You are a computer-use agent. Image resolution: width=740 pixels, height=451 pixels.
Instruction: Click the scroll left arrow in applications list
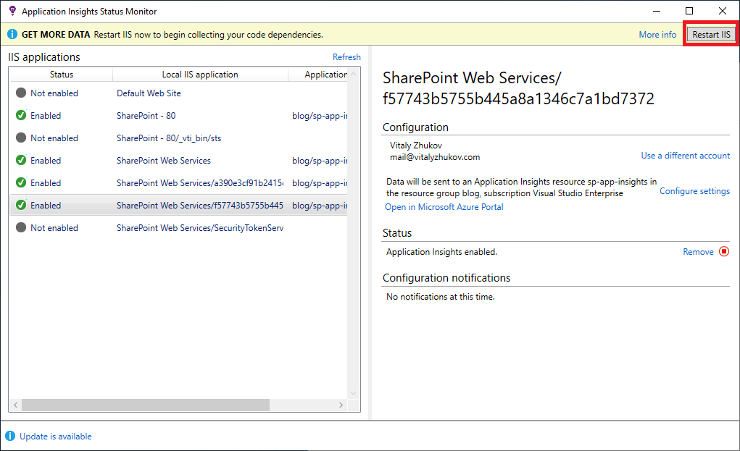[x=15, y=405]
